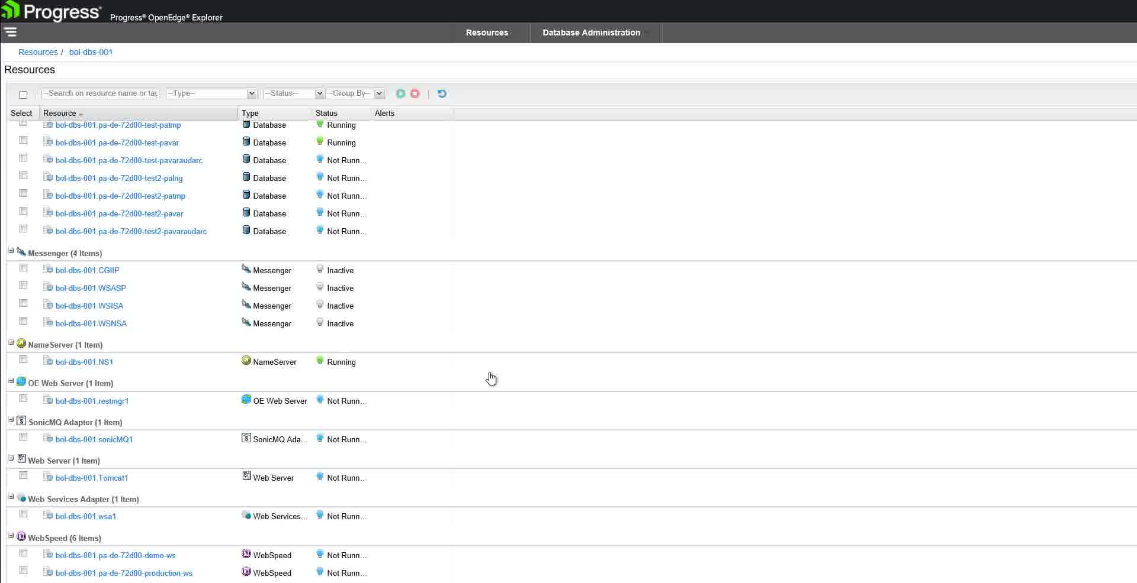
Task: Open bol-dbs-001.wsa1 resource link
Action: (x=86, y=516)
